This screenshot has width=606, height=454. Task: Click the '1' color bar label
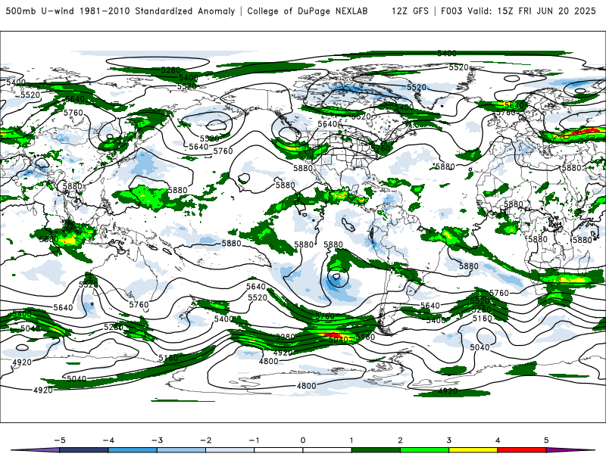click(351, 440)
